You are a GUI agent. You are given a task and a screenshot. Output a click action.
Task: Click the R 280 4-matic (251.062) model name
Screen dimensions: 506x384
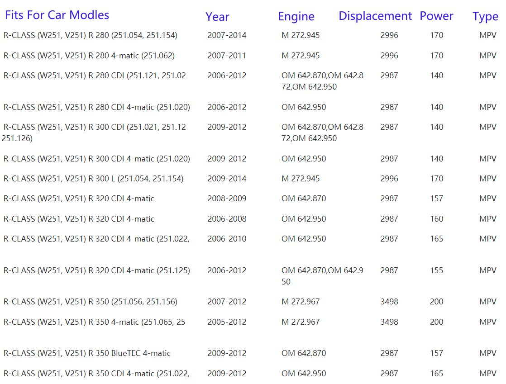89,56
